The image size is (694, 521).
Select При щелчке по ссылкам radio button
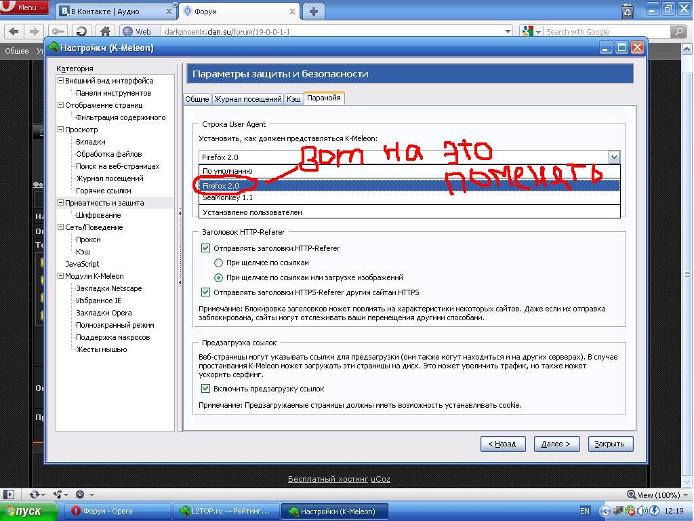click(x=218, y=263)
